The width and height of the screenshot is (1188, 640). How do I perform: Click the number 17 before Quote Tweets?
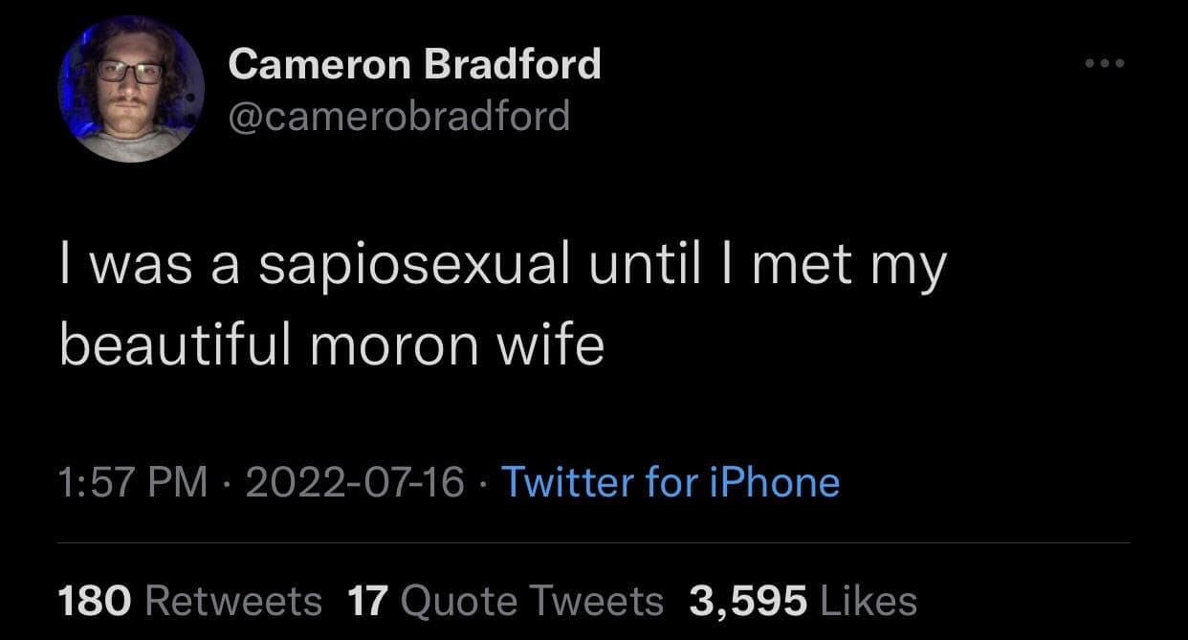click(x=365, y=601)
